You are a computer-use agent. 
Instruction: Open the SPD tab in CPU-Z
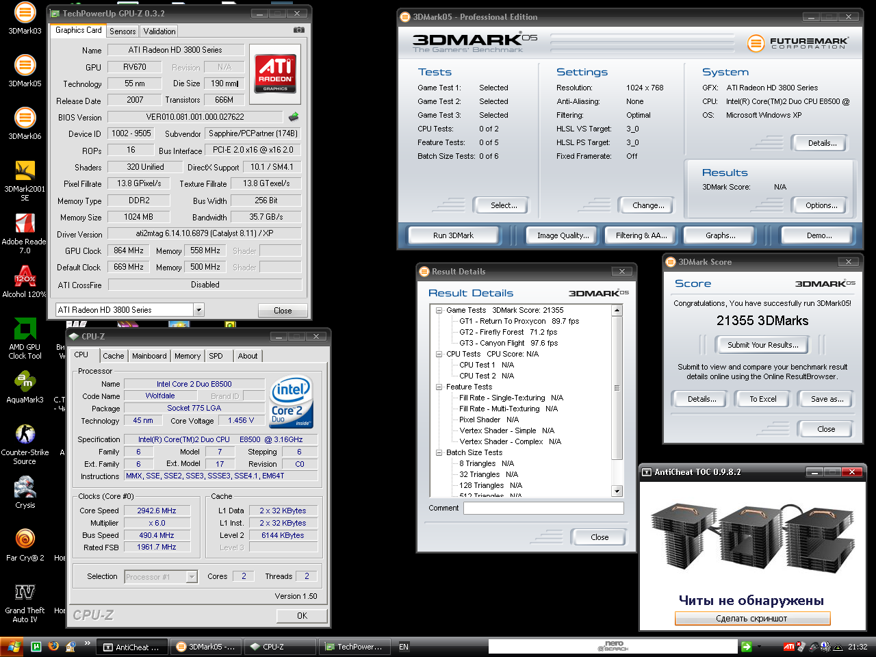tap(216, 356)
